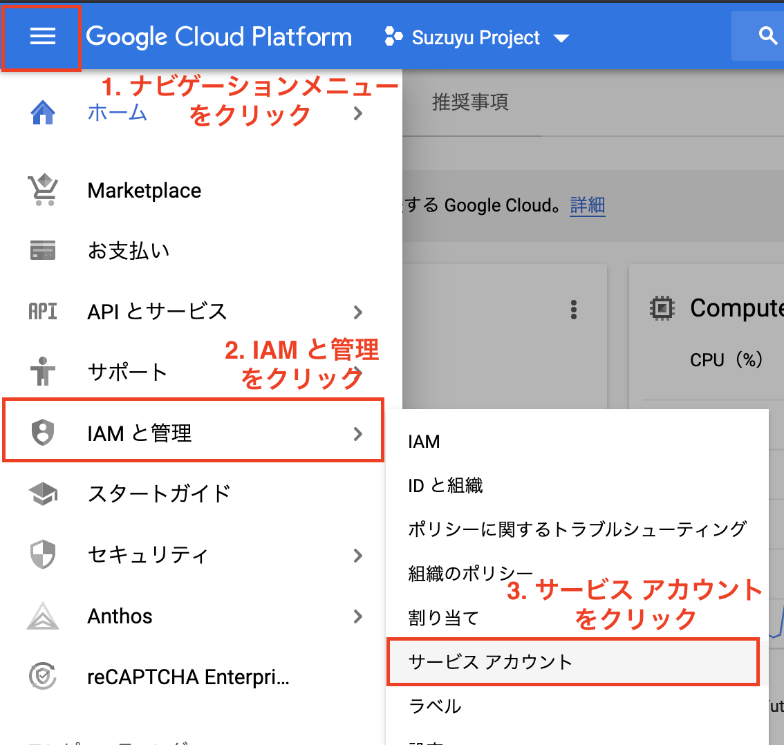Expand the IAM と管理 submenu chevron
784x745 pixels.
pyautogui.click(x=357, y=434)
